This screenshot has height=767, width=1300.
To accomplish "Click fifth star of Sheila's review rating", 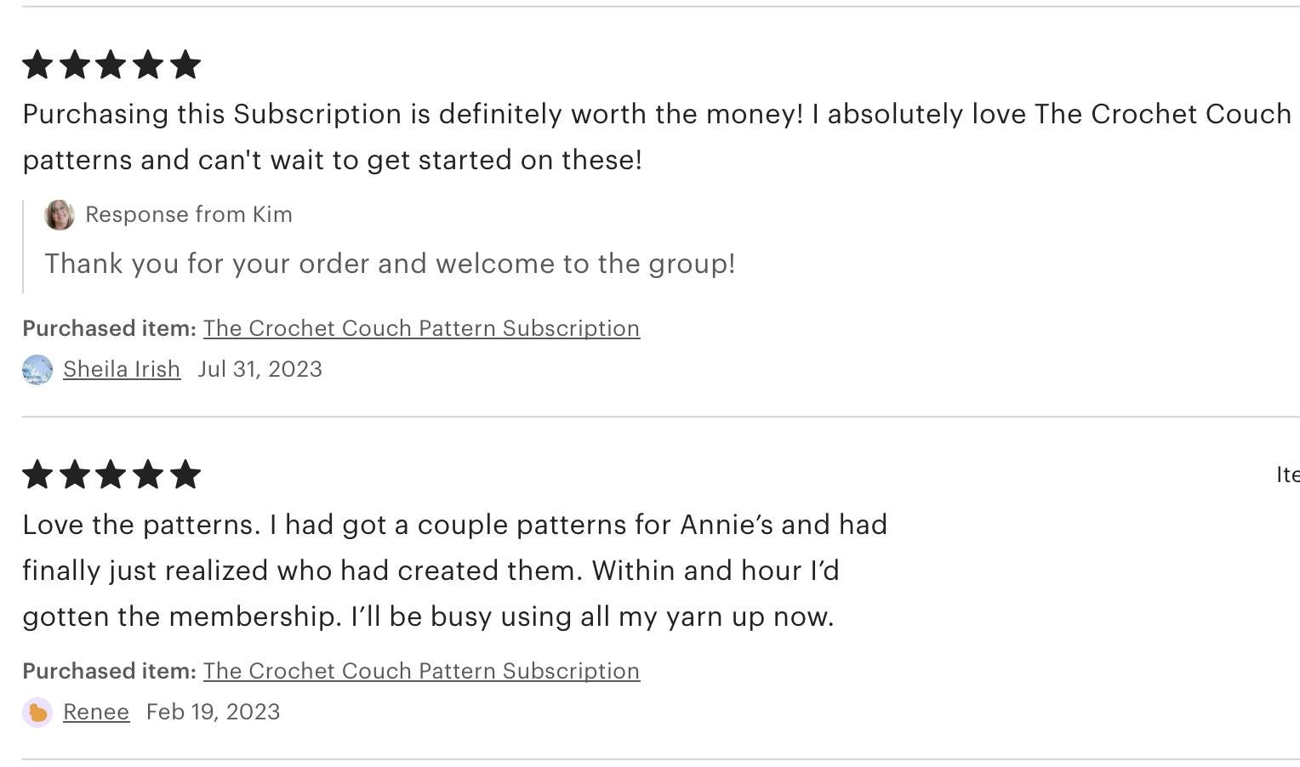I will pyautogui.click(x=185, y=65).
